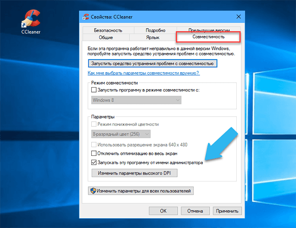Click the Отмена button
Screen dimensions: 296x228
pyautogui.click(x=195, y=211)
